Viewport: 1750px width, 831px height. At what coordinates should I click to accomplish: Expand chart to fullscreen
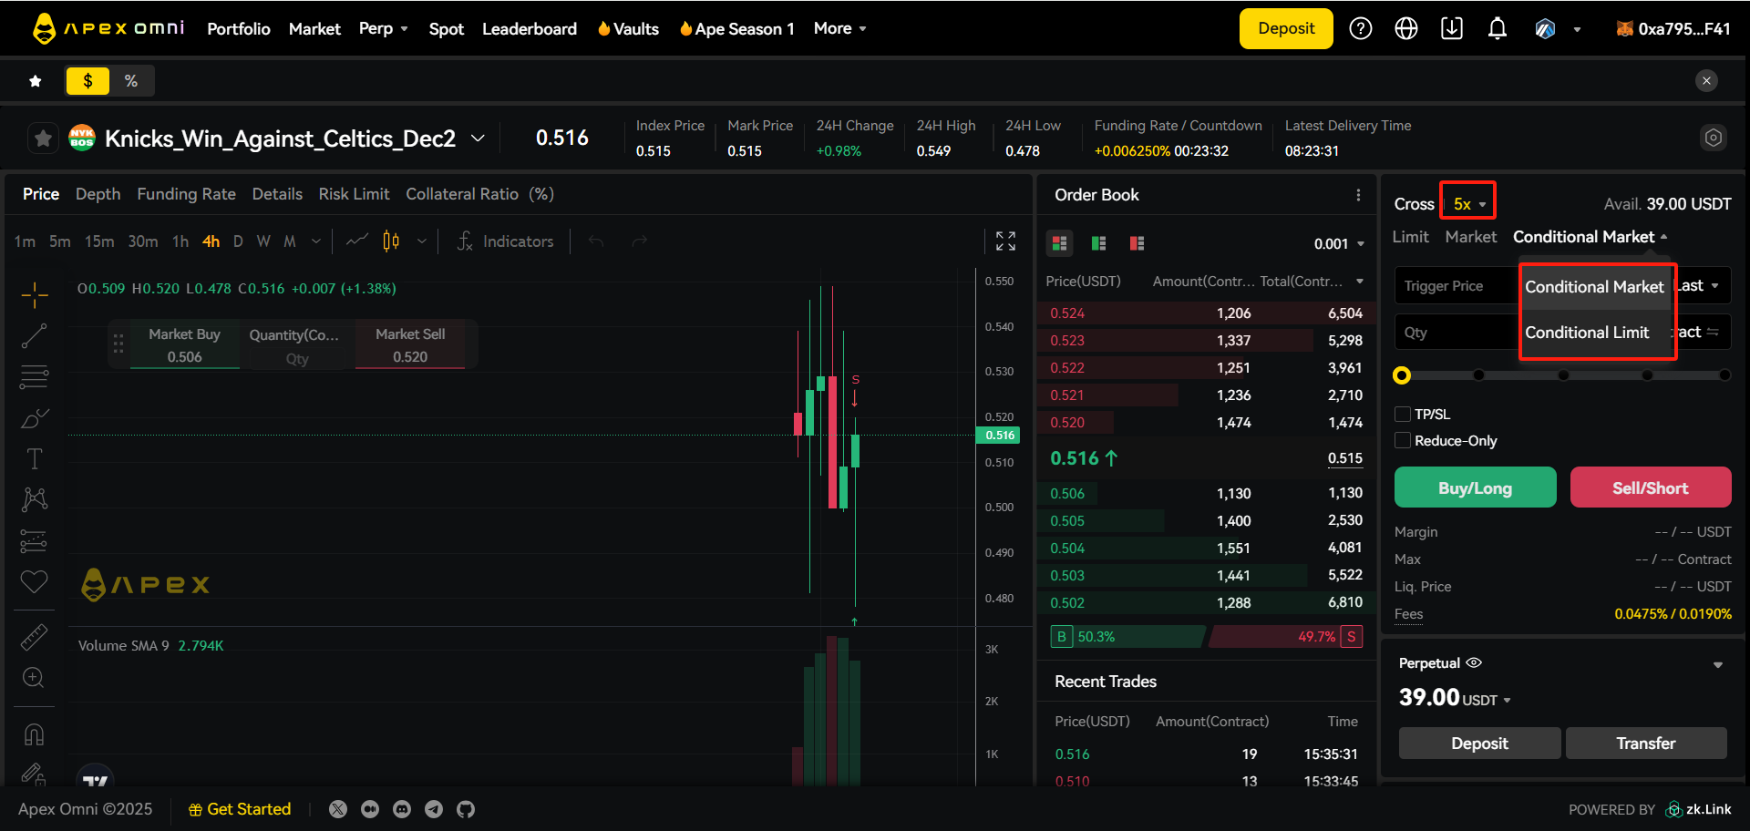point(1005,241)
